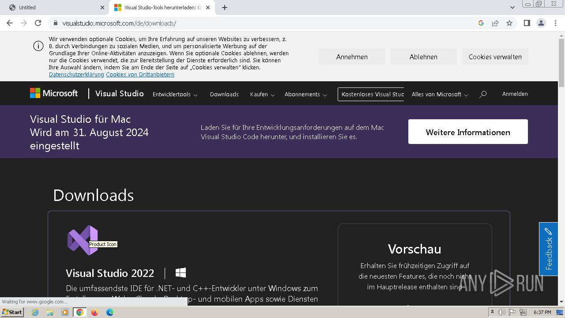
Task: Click the share page icon
Action: (x=495, y=23)
